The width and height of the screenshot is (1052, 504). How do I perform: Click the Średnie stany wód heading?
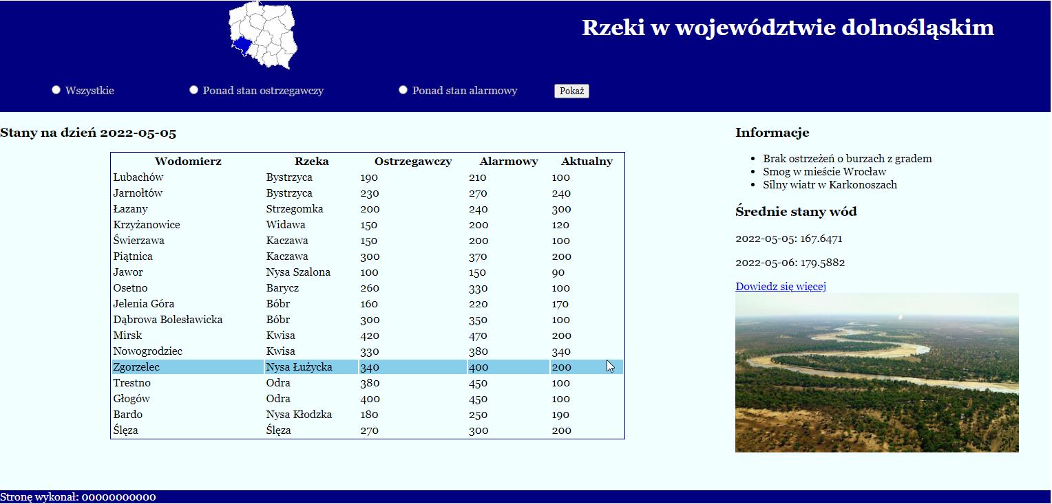coord(796,212)
